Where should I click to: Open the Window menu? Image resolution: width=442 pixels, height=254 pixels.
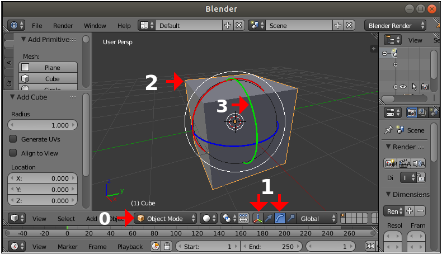click(x=95, y=26)
